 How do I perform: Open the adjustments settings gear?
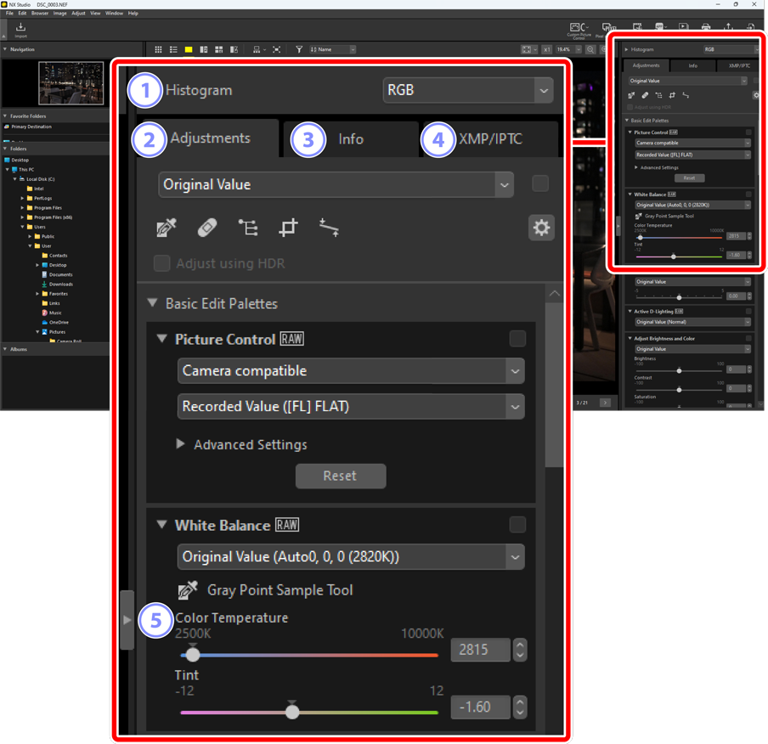tap(541, 228)
